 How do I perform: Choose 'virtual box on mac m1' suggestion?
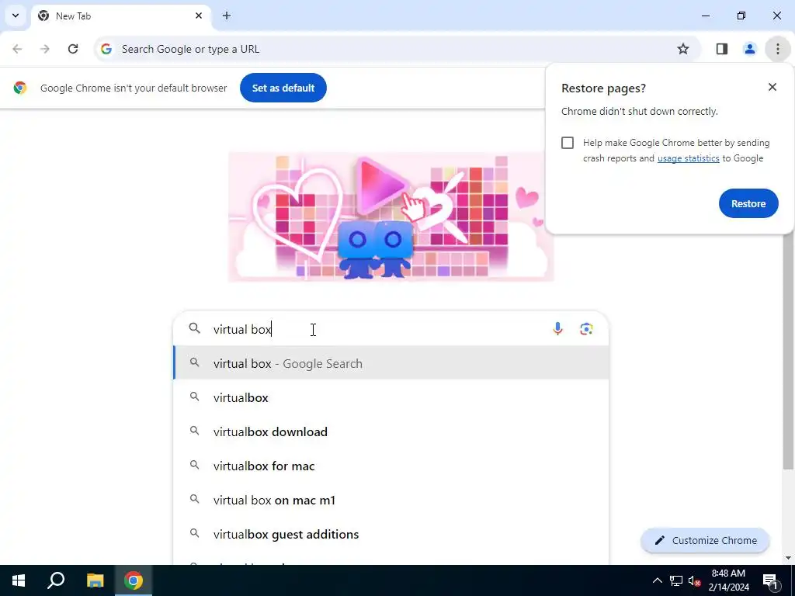tap(391, 501)
